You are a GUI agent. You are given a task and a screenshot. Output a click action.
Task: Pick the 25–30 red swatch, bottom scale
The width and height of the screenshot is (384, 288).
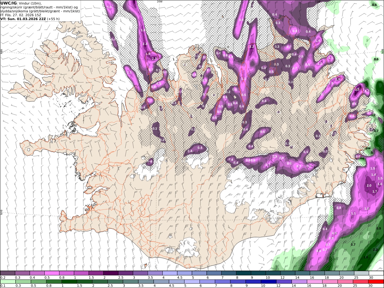pos(360,282)
